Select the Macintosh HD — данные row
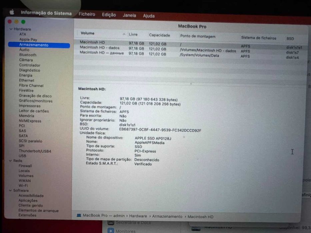Screen dimensions: 311x233 click(190, 55)
